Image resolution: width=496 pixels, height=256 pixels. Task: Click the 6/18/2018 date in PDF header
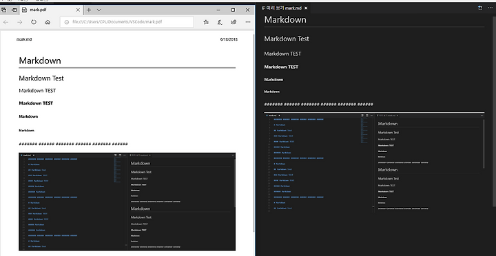pyautogui.click(x=229, y=39)
